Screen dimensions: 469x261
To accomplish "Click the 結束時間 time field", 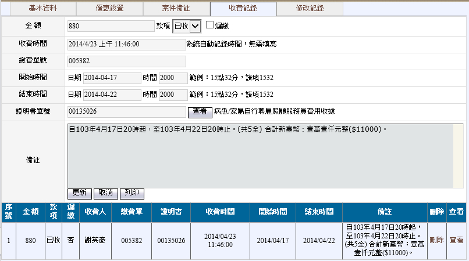I will [173, 95].
